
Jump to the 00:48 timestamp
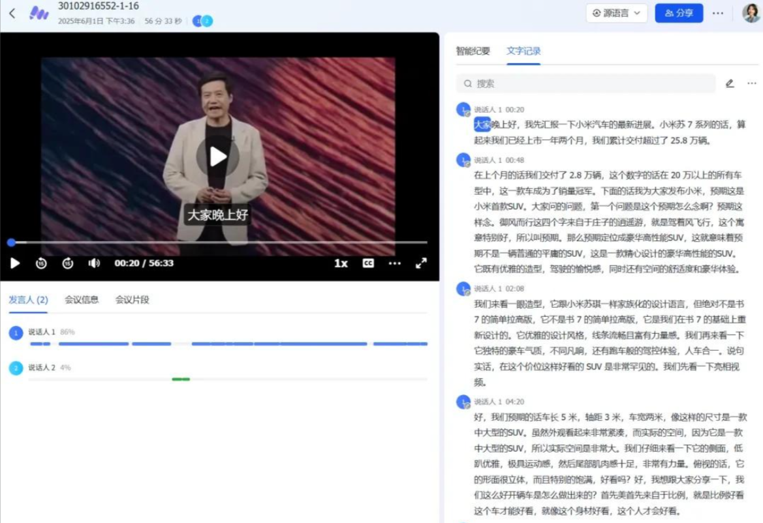[x=515, y=160]
